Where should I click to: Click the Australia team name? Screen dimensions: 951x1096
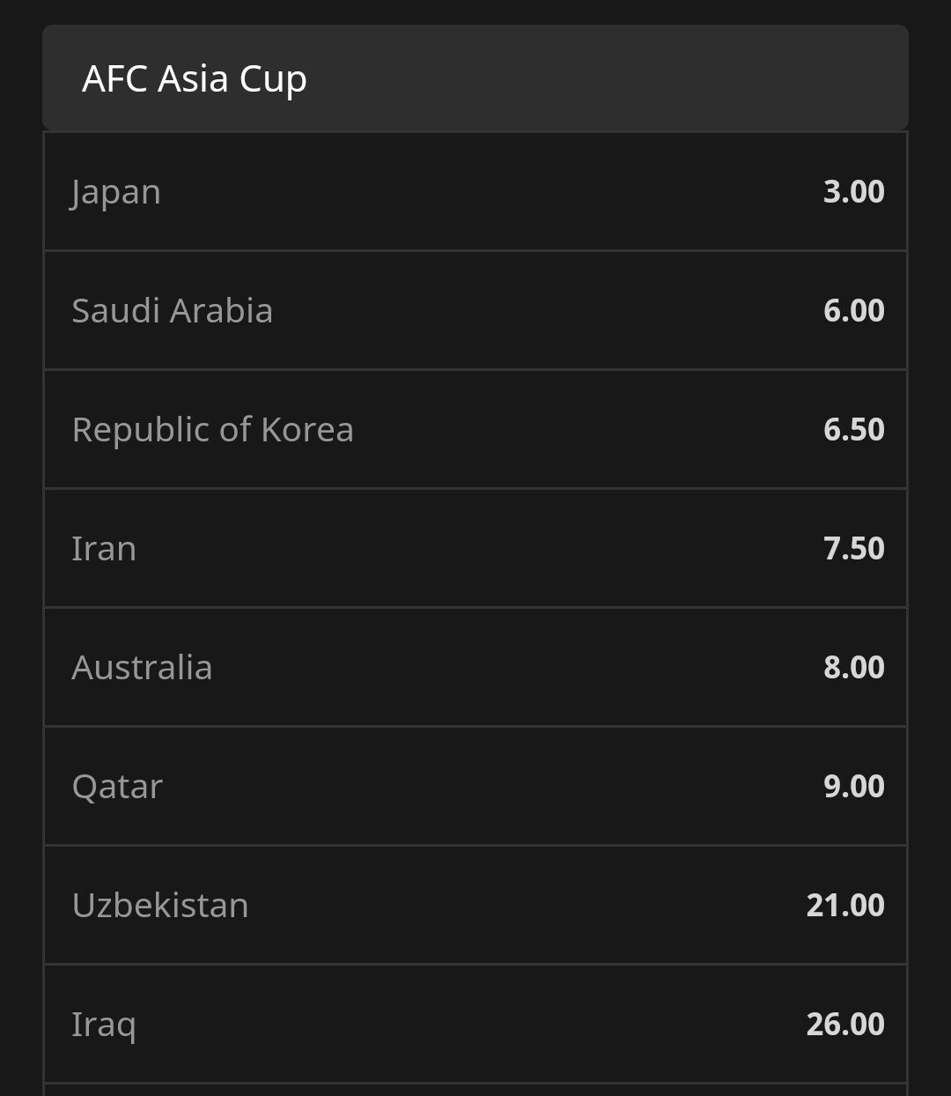tap(142, 668)
